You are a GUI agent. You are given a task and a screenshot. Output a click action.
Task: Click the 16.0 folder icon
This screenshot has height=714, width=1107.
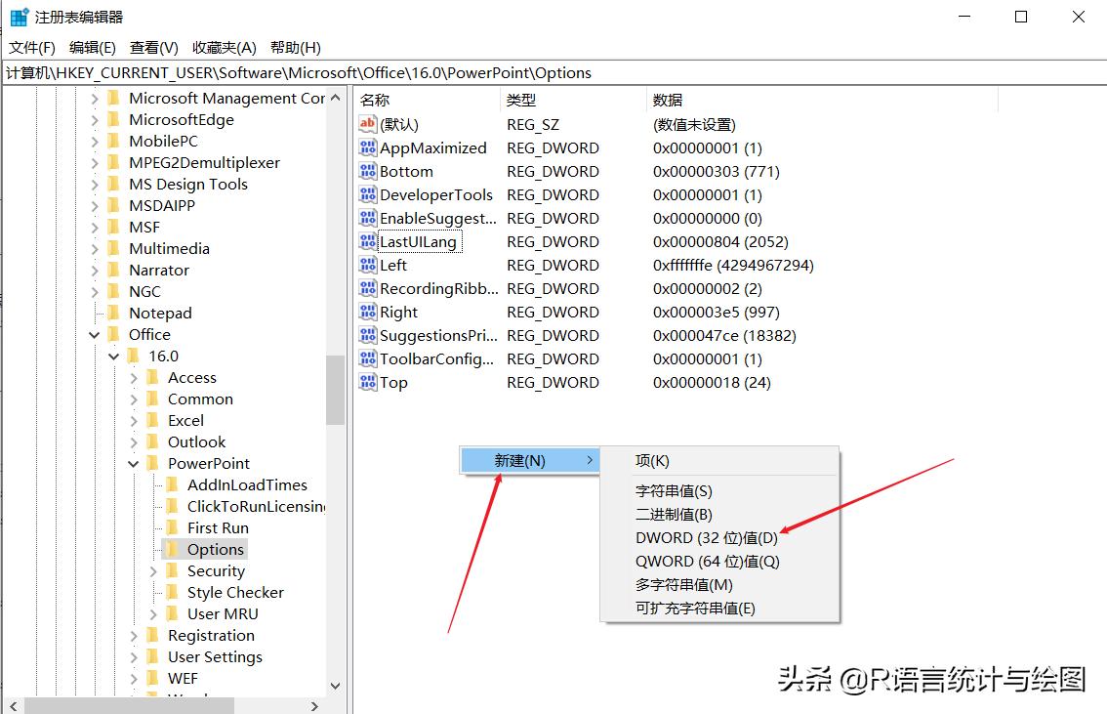pos(133,356)
